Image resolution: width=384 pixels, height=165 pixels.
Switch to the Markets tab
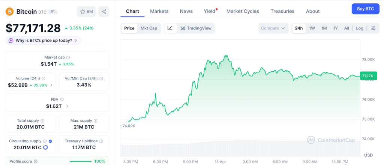[159, 11]
